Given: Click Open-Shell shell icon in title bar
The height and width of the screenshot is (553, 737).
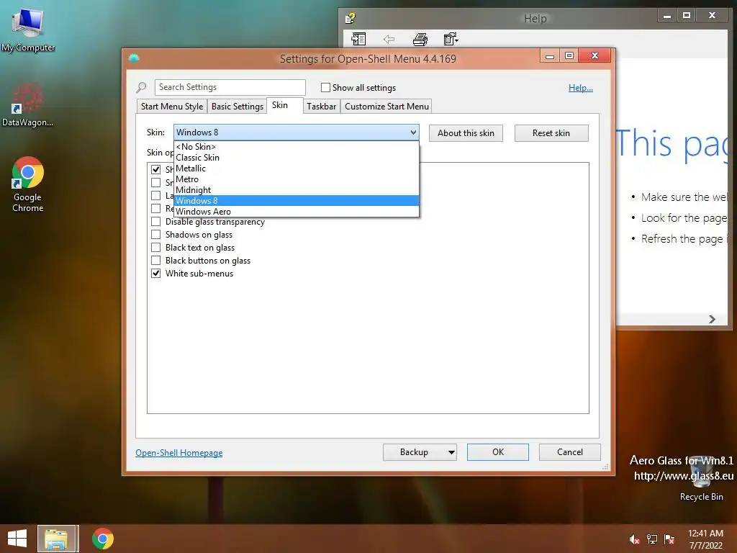Looking at the screenshot, I should (134, 58).
